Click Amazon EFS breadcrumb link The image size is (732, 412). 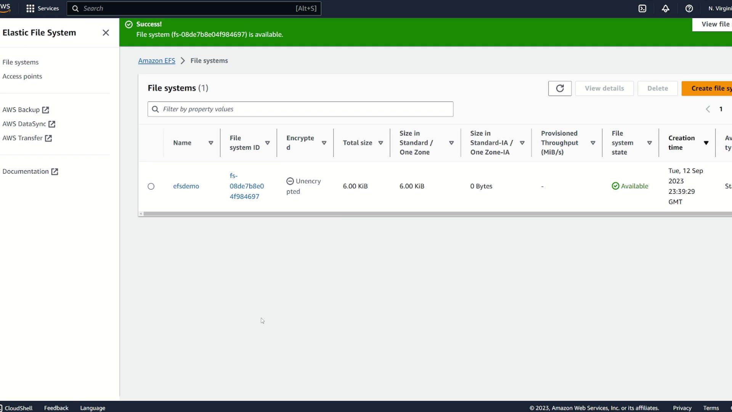[x=157, y=61]
